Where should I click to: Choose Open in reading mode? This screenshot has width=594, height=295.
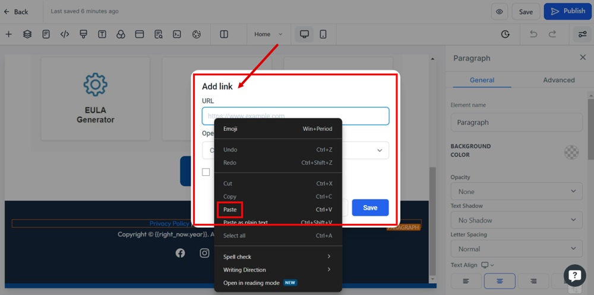[278, 283]
